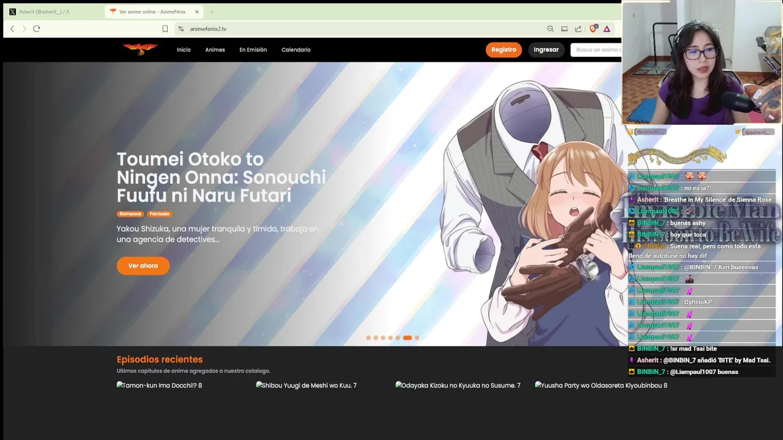783x440 pixels.
Task: Go to En Emisión section
Action: pyautogui.click(x=253, y=50)
